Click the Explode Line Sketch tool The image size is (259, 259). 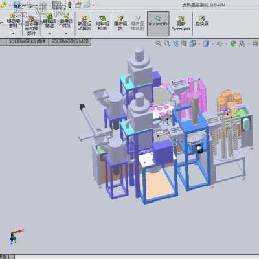pyautogui.click(x=137, y=23)
